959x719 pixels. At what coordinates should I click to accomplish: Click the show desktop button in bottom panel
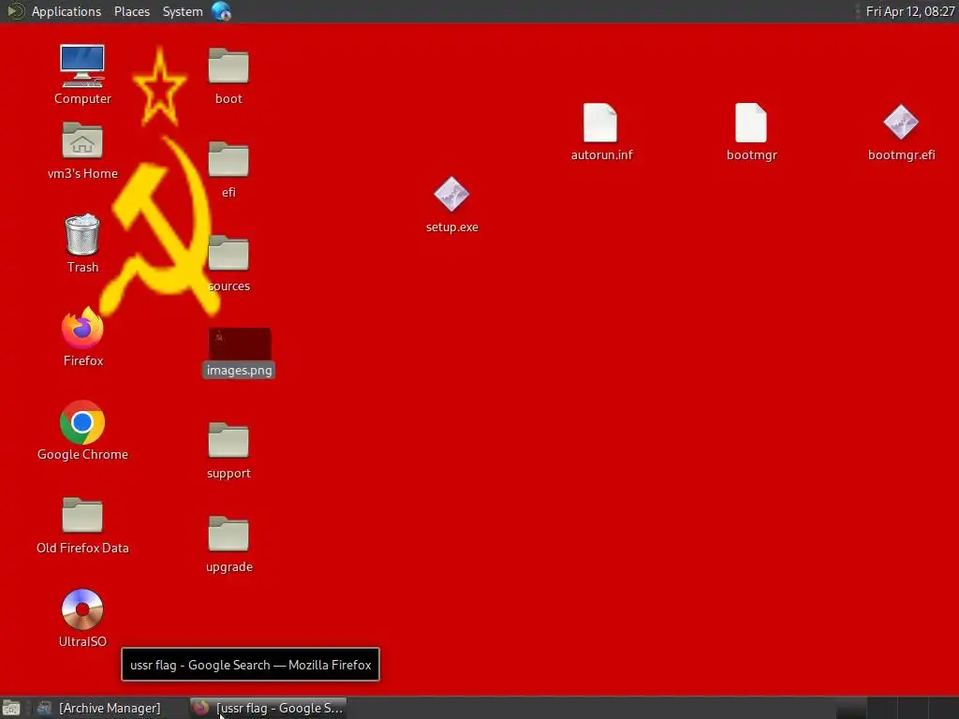pos(11,708)
